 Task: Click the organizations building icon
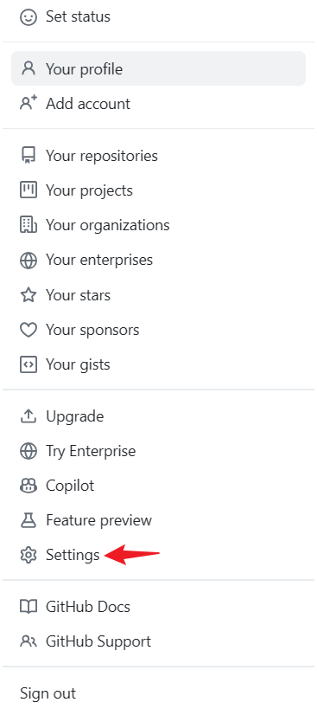pyautogui.click(x=29, y=225)
